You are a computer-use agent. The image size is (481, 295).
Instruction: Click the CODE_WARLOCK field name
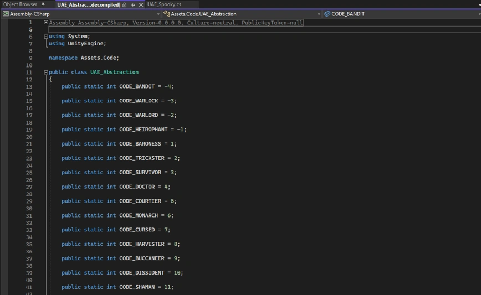point(139,101)
